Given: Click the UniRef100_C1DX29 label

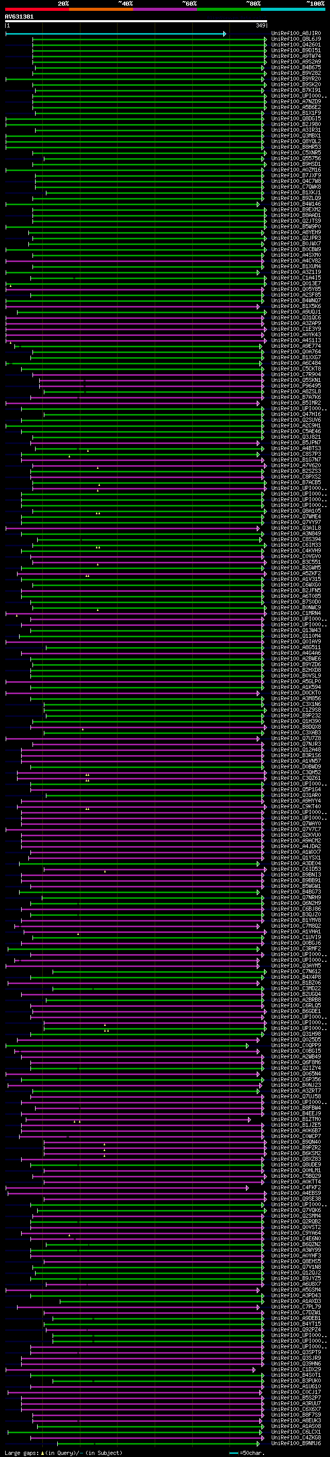Looking at the screenshot, I should pos(295,1369).
